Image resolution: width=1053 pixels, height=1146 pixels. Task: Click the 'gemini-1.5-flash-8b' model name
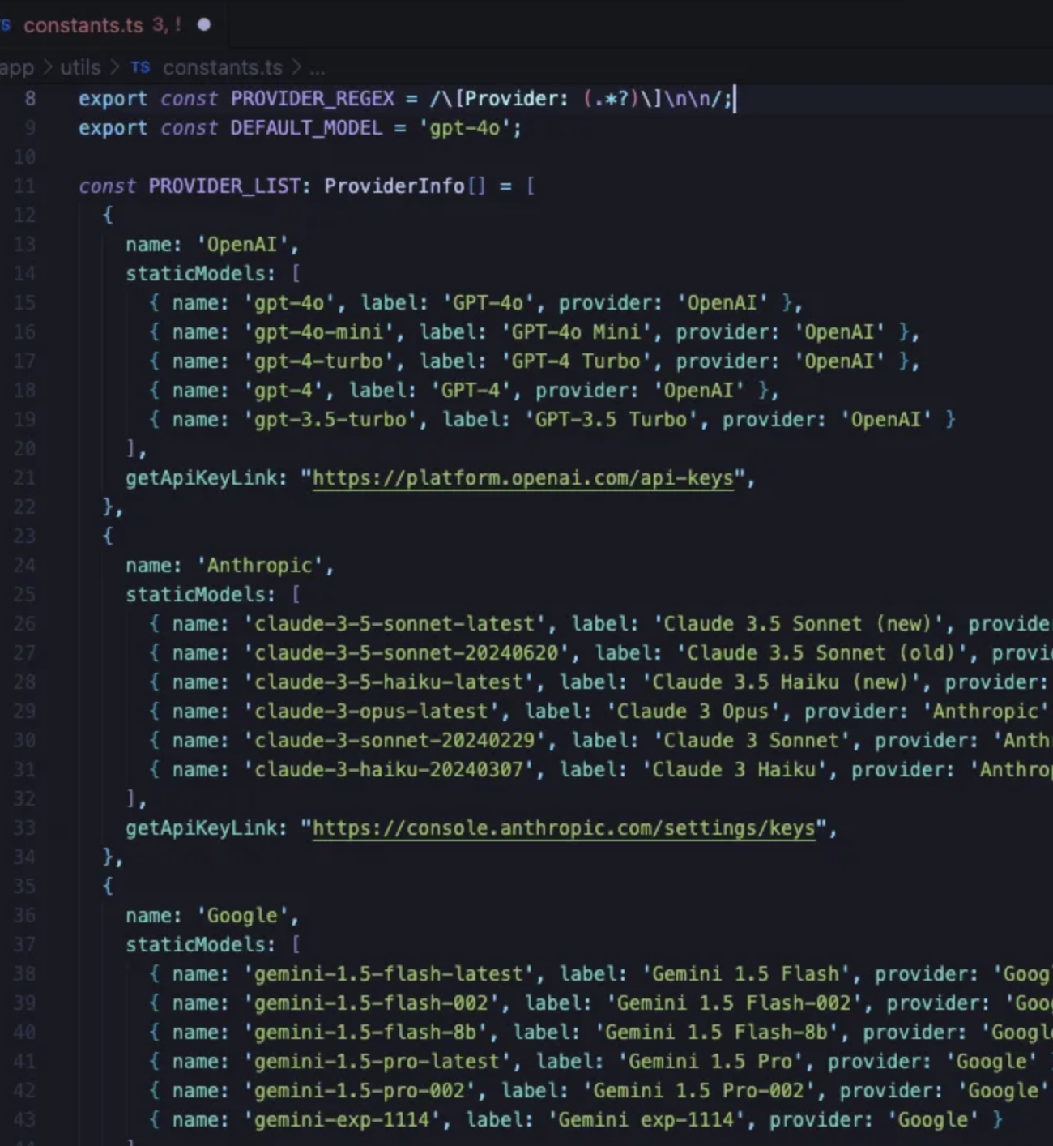pos(365,1033)
